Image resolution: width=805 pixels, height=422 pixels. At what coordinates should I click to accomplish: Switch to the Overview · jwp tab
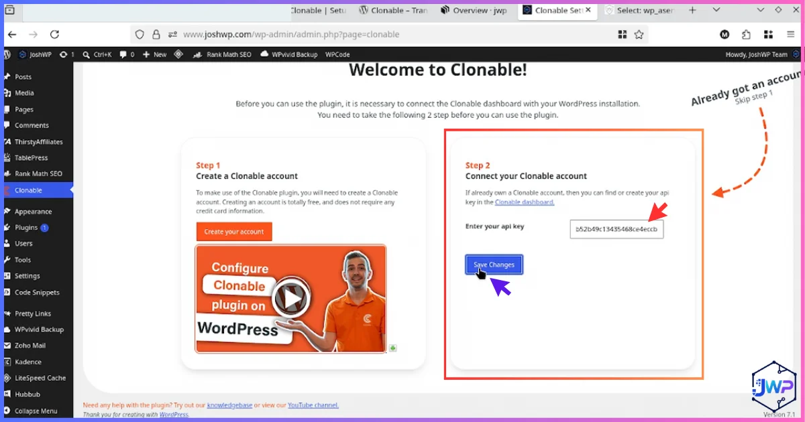(x=474, y=10)
